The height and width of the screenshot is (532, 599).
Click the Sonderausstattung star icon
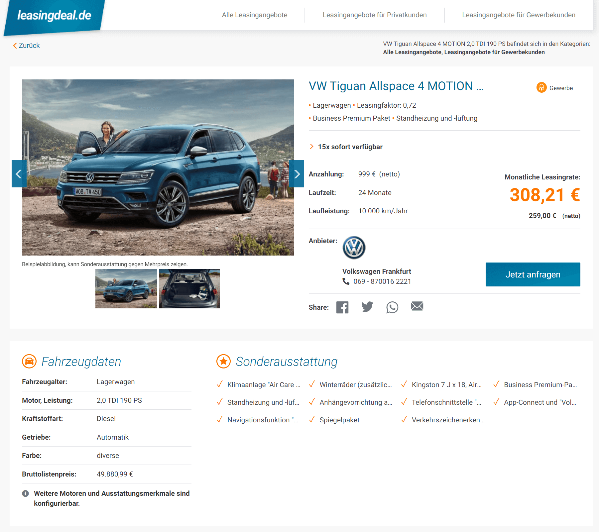coord(224,361)
